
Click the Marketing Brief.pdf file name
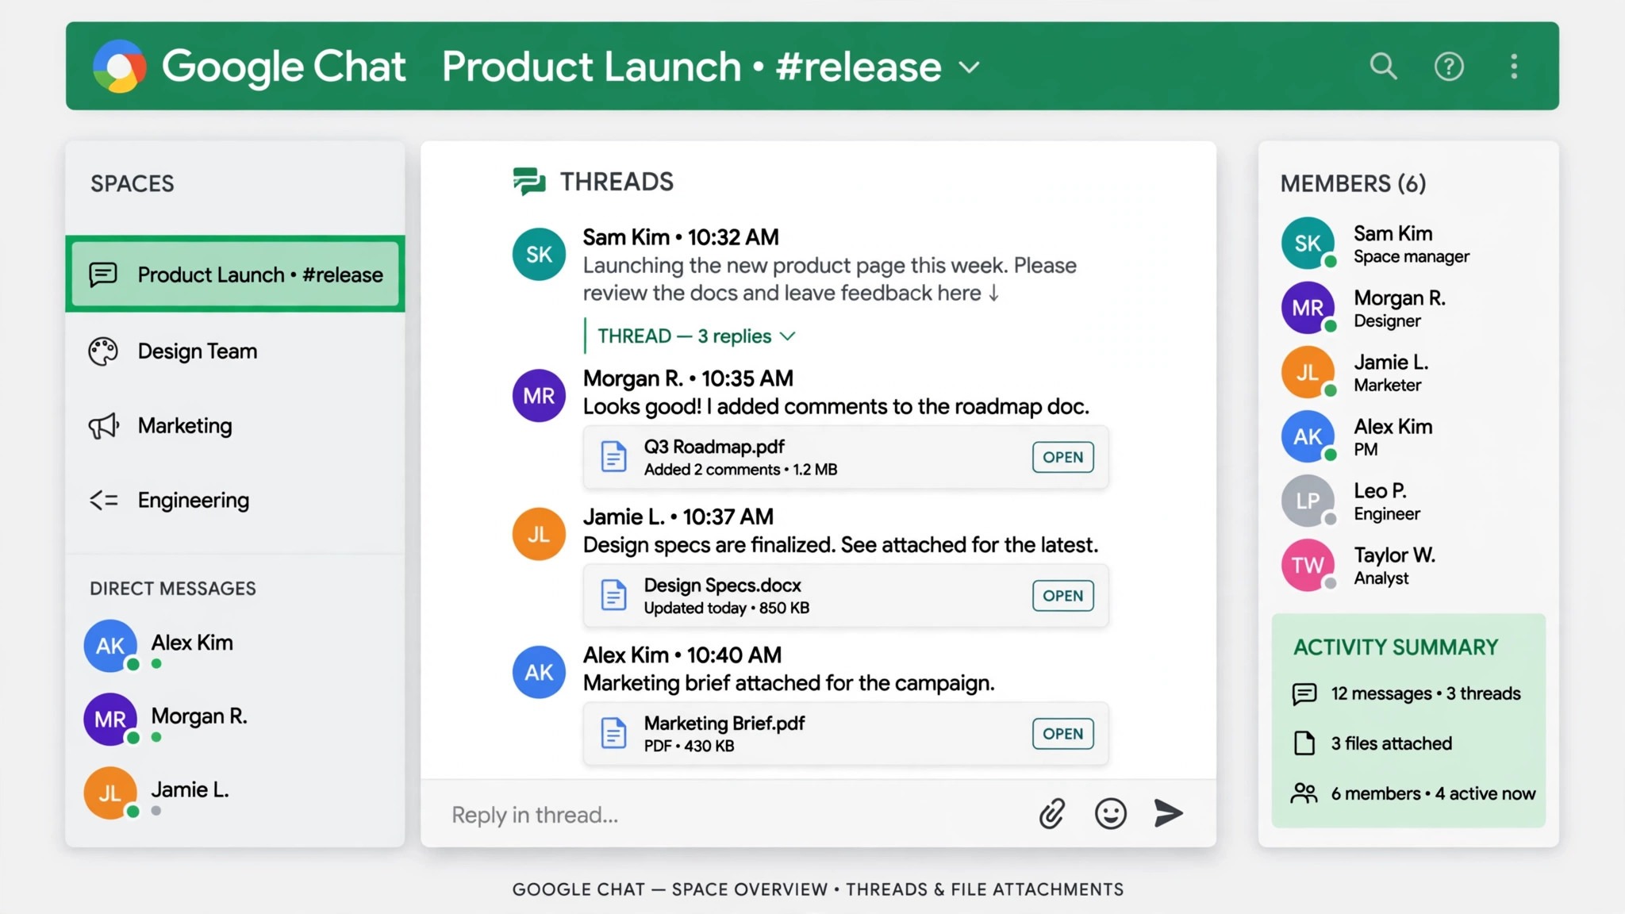tap(724, 724)
